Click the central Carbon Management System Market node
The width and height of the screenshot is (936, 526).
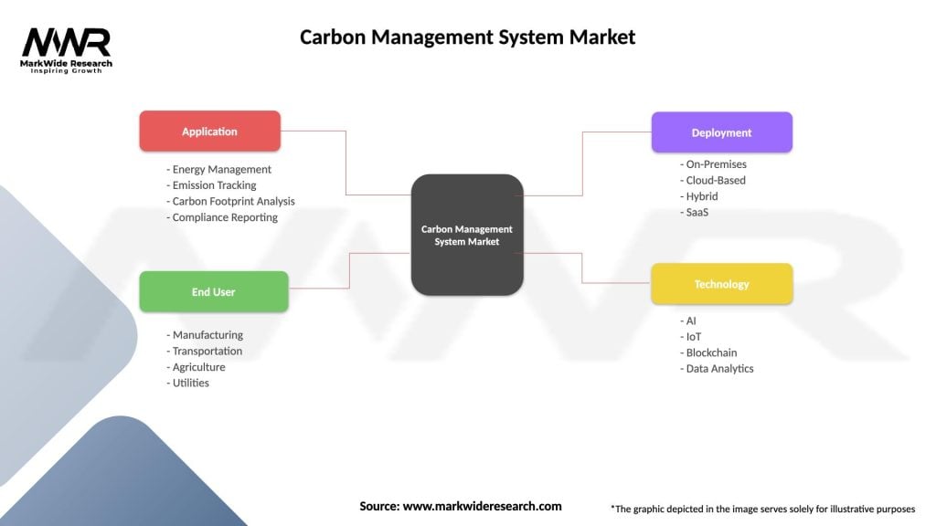pyautogui.click(x=467, y=235)
